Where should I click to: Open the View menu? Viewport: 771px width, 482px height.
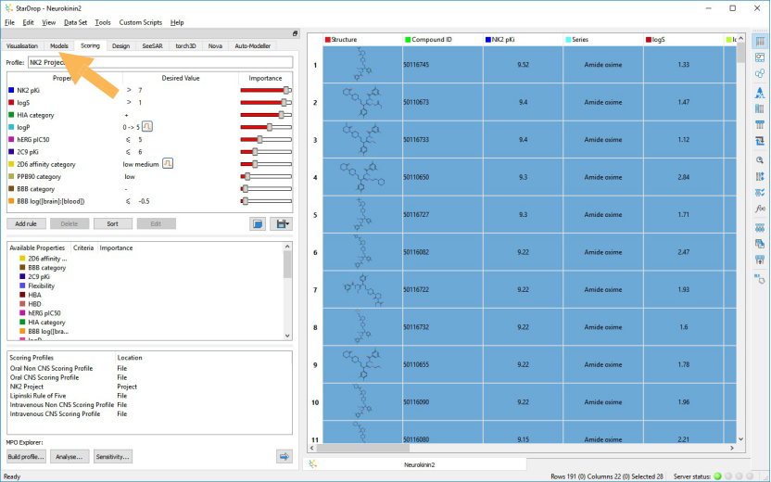[x=49, y=22]
